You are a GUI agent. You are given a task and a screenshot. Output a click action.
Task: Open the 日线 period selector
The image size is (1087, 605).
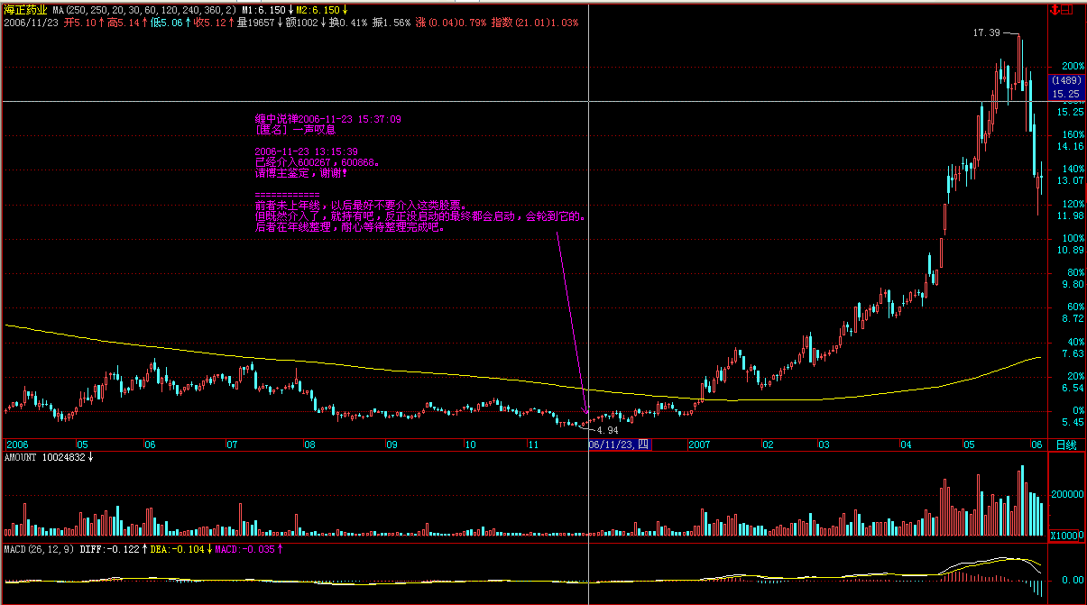click(x=1065, y=445)
